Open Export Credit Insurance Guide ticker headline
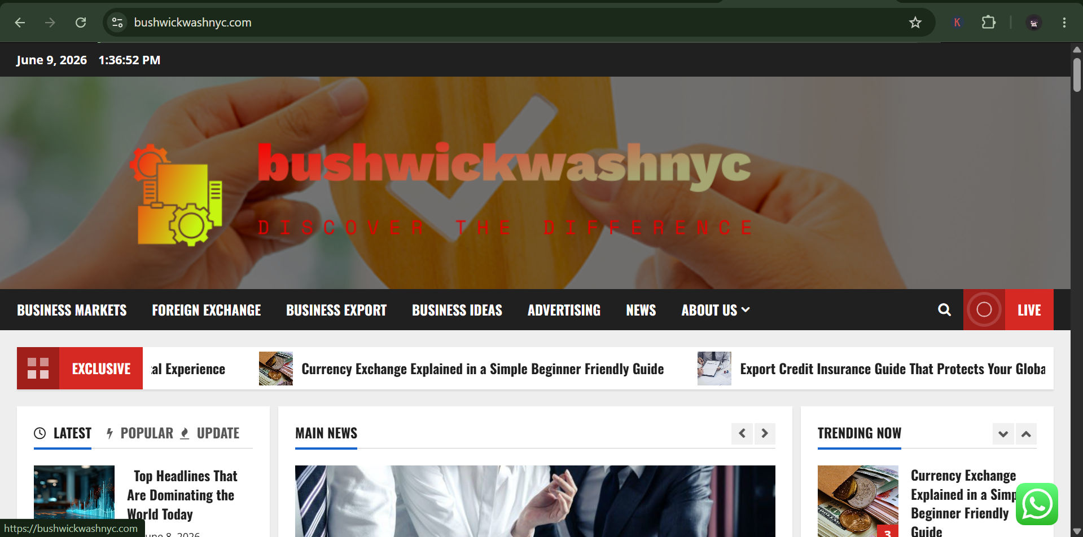This screenshot has height=537, width=1083. coord(893,369)
